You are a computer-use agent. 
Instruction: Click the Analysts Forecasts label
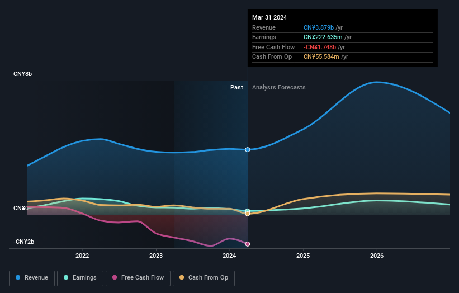(278, 88)
